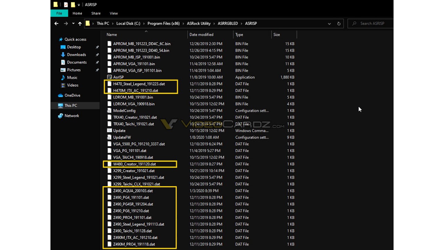Open Documents in the navigation pane
This screenshot has height=250, width=444.
(77, 62)
